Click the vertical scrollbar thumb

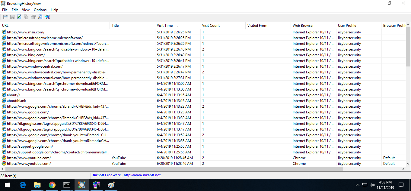(408, 47)
